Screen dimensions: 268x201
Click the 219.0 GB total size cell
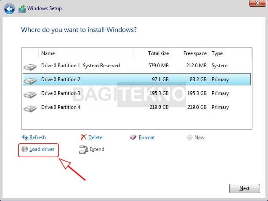[159, 107]
